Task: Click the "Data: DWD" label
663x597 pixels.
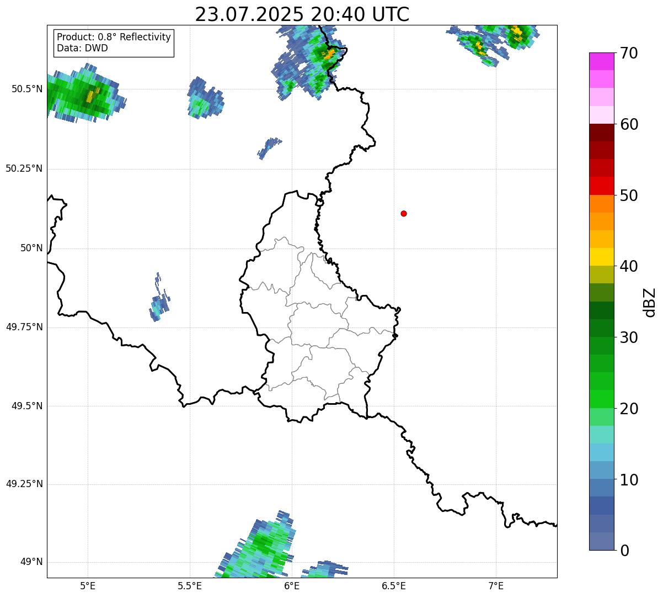Action: pyautogui.click(x=82, y=48)
